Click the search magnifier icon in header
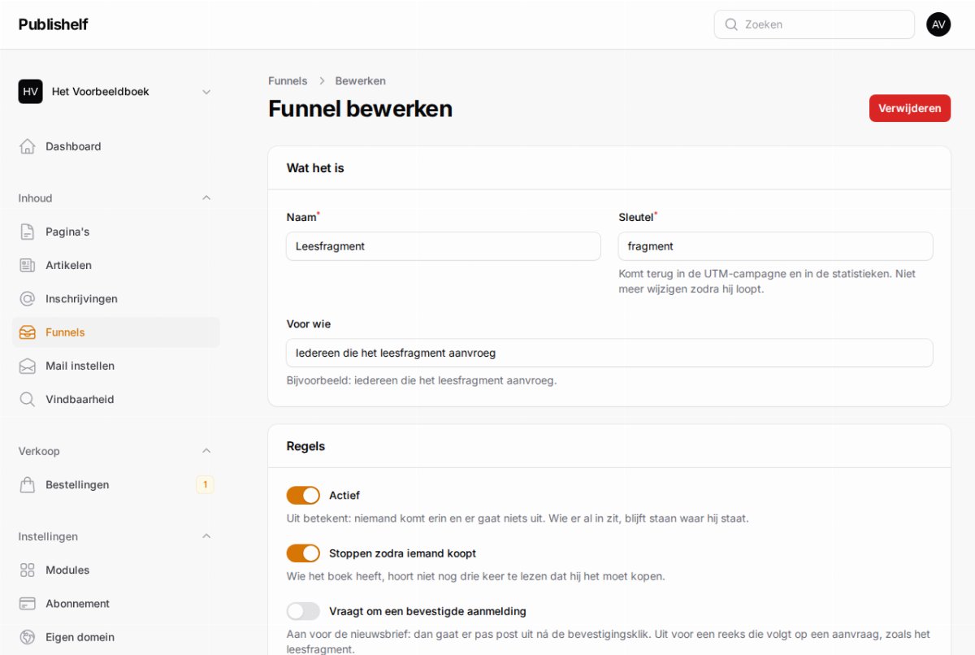The image size is (975, 655). [x=731, y=24]
